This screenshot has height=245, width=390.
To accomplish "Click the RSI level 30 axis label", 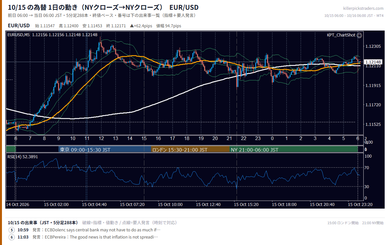I will point(367,187).
